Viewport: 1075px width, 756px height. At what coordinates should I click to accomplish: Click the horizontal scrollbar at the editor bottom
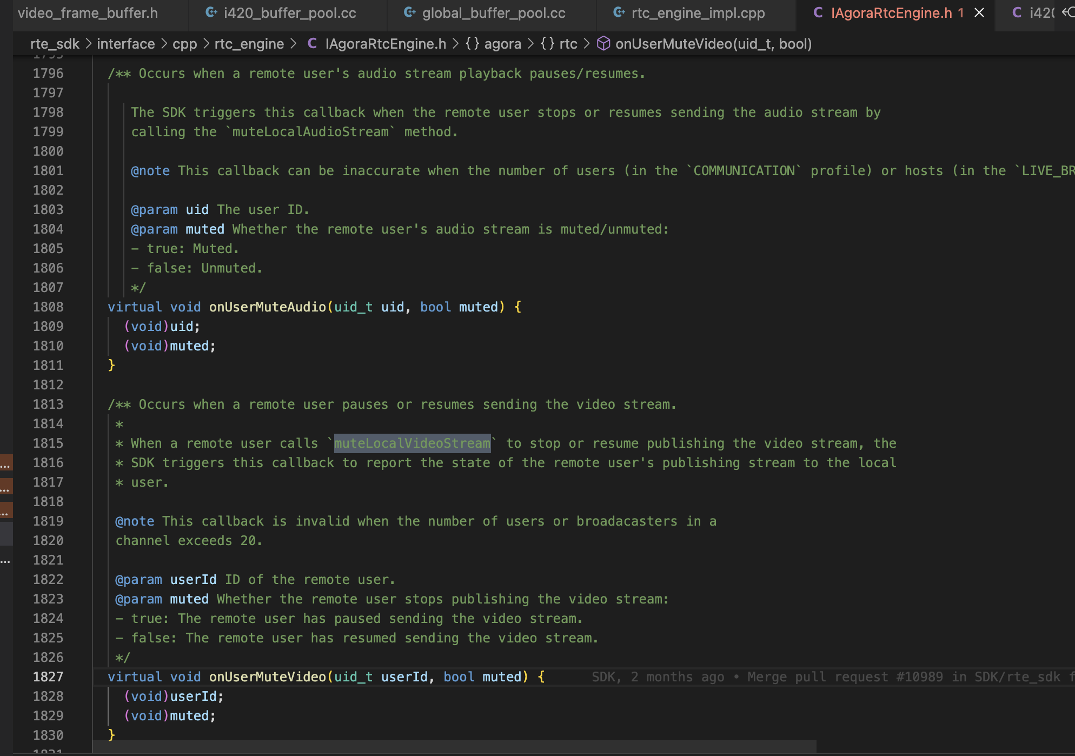(x=454, y=746)
